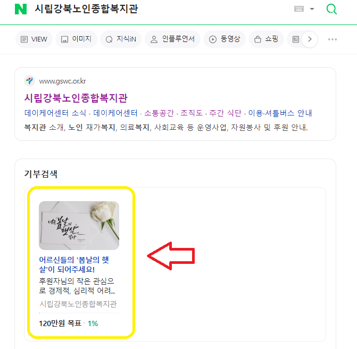This screenshot has height=349, width=357.
Task: Open the 시립강북노인종합복지관 title link
Action: [76, 98]
